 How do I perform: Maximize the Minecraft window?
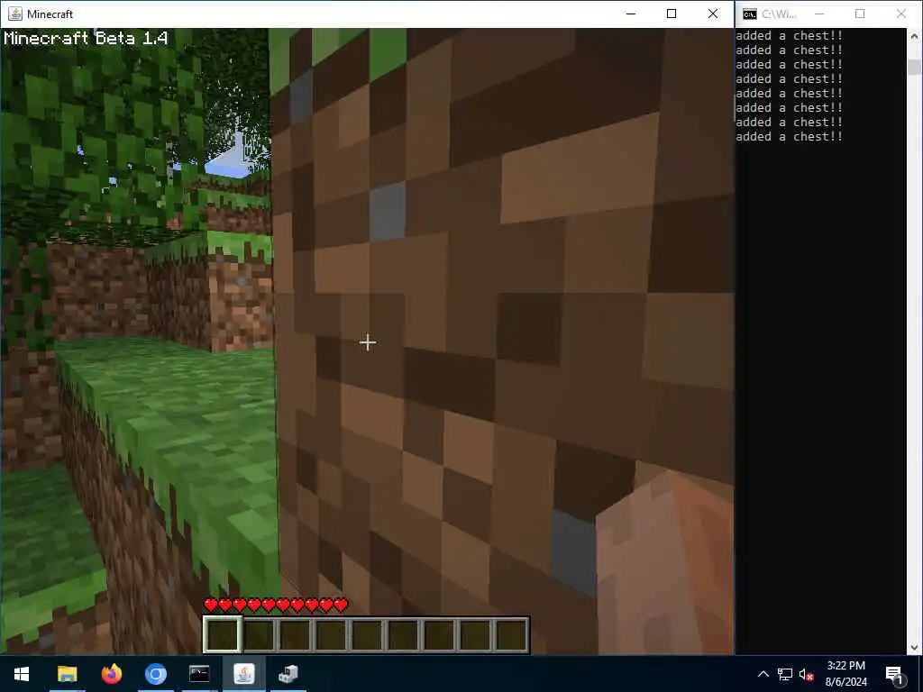pos(671,14)
